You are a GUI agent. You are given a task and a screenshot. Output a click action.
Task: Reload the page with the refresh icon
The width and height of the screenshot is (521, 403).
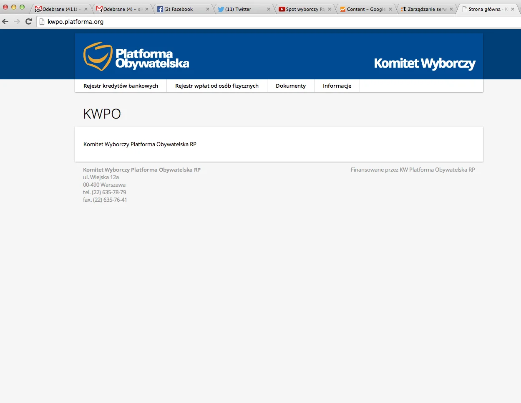click(28, 21)
